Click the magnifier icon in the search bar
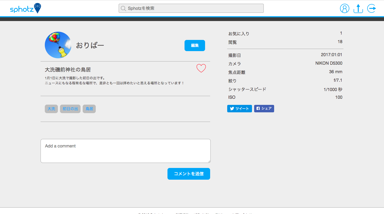The height and width of the screenshot is (214, 384). 123,8
